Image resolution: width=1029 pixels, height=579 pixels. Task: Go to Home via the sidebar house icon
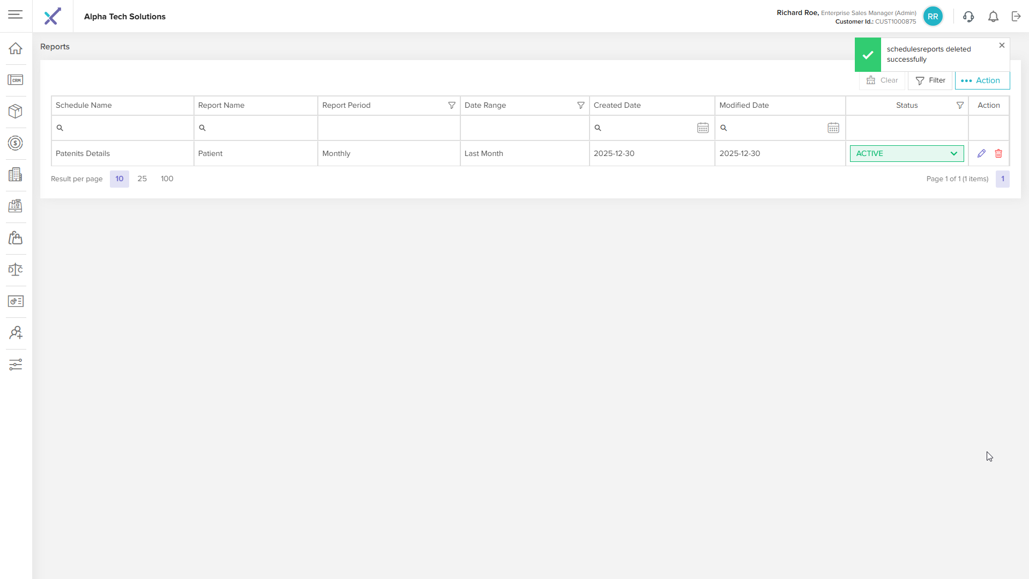tap(16, 48)
